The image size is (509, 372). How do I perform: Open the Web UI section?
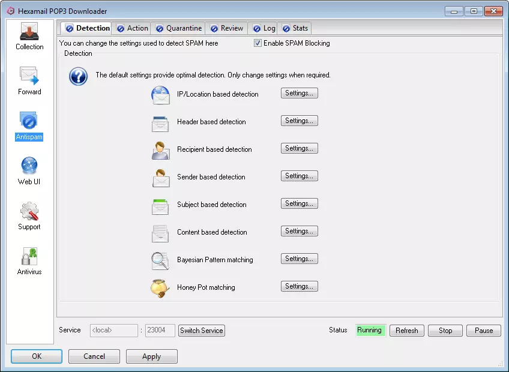(29, 171)
